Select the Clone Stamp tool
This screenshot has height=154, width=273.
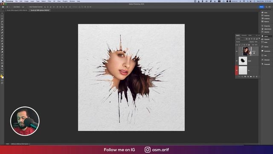pyautogui.click(x=2, y=38)
